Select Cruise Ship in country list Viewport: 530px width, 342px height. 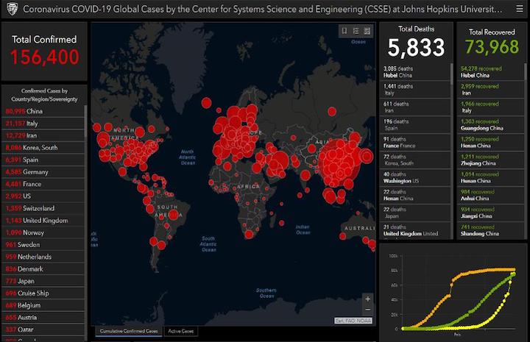[x=43, y=293]
